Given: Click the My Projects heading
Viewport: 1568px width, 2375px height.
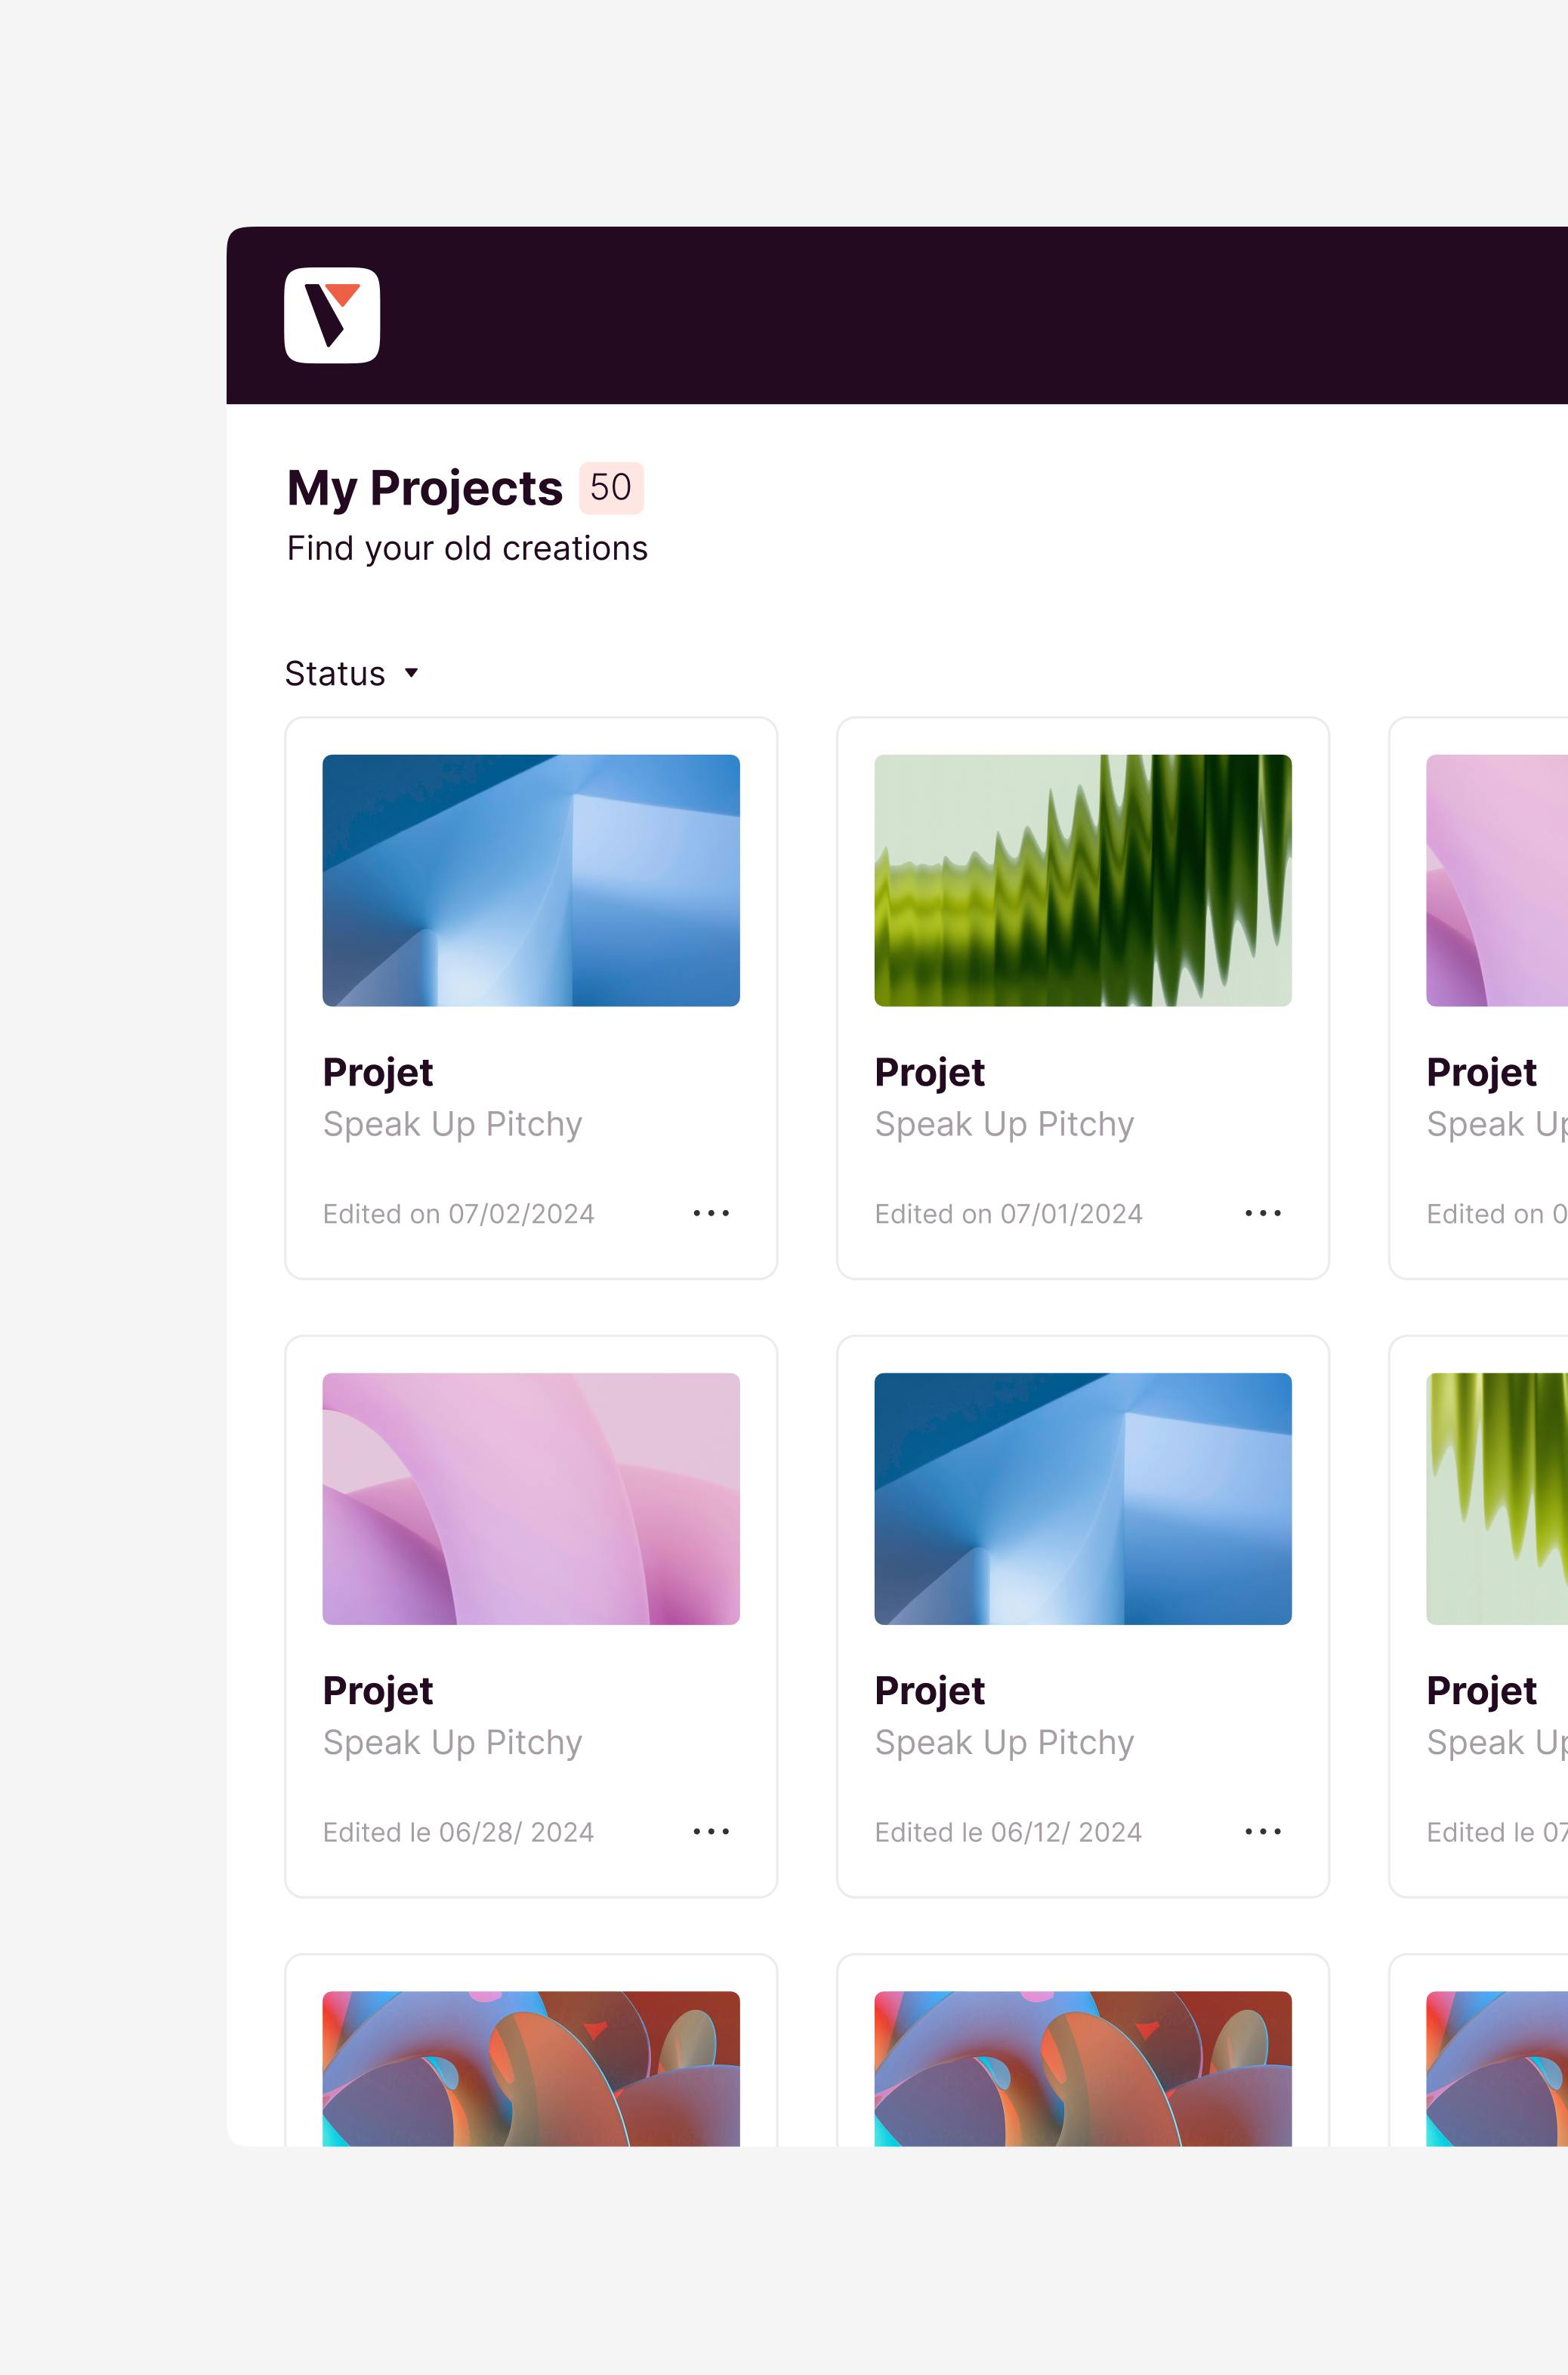Looking at the screenshot, I should pos(424,488).
